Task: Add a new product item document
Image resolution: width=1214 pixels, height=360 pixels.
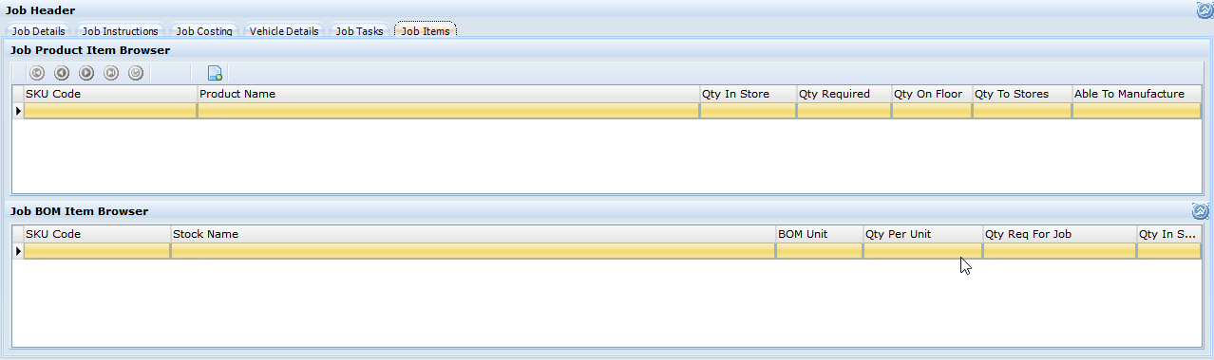Action: coord(215,73)
